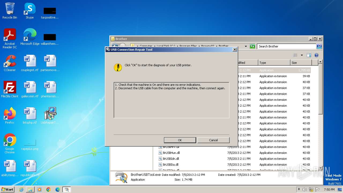Screen dimensions: 343x193
Task: Show hidden system tray icons
Action: tap(299, 190)
